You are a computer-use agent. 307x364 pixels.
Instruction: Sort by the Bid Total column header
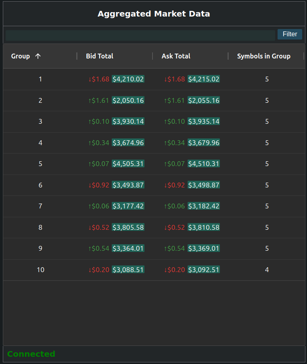click(100, 56)
